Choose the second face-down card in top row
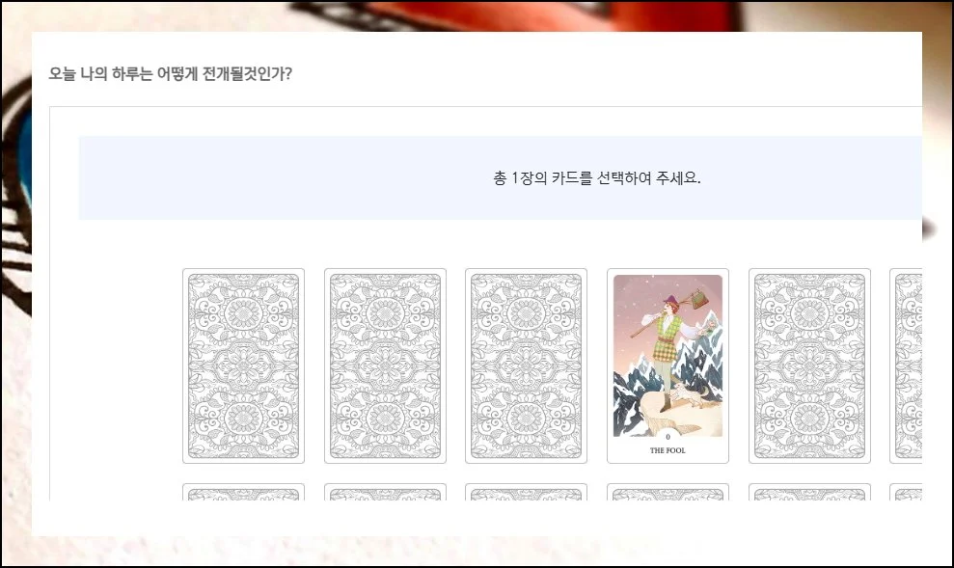954x568 pixels. [x=385, y=365]
